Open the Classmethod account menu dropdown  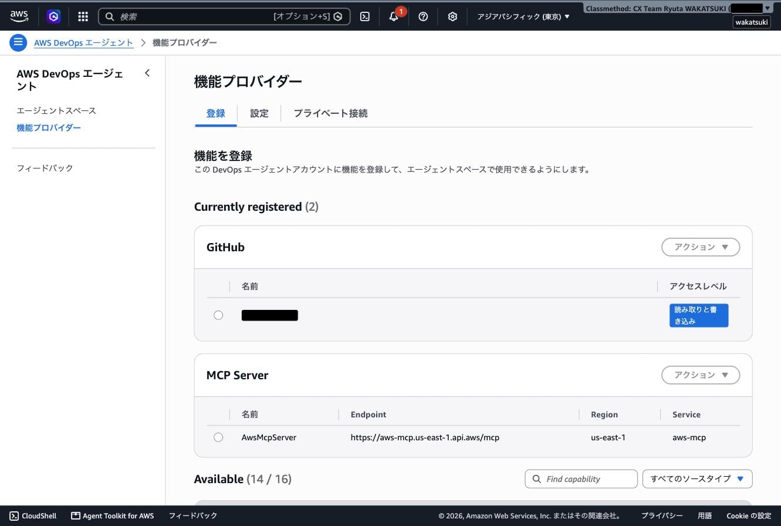tap(678, 8)
